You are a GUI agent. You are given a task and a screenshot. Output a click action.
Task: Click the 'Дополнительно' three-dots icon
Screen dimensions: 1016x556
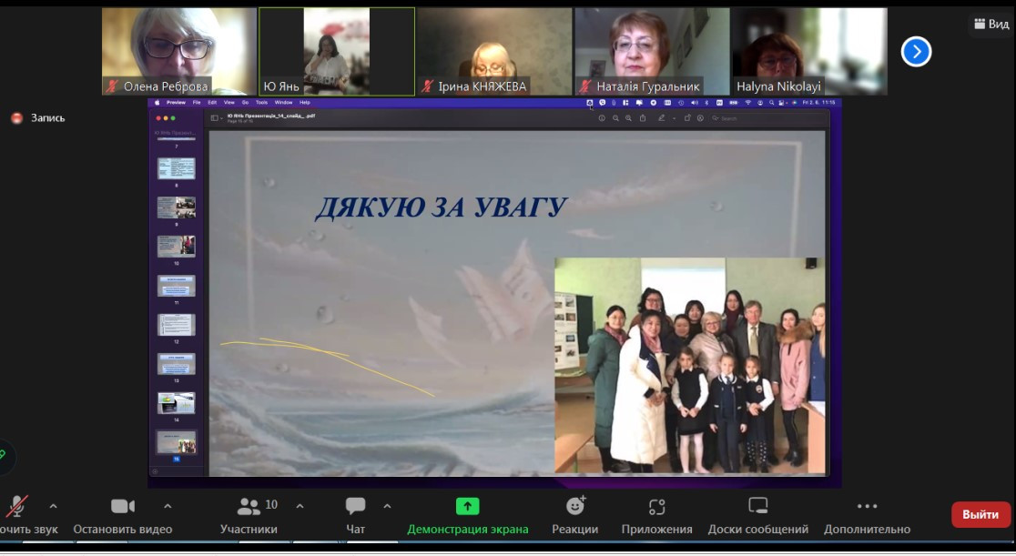pyautogui.click(x=867, y=507)
